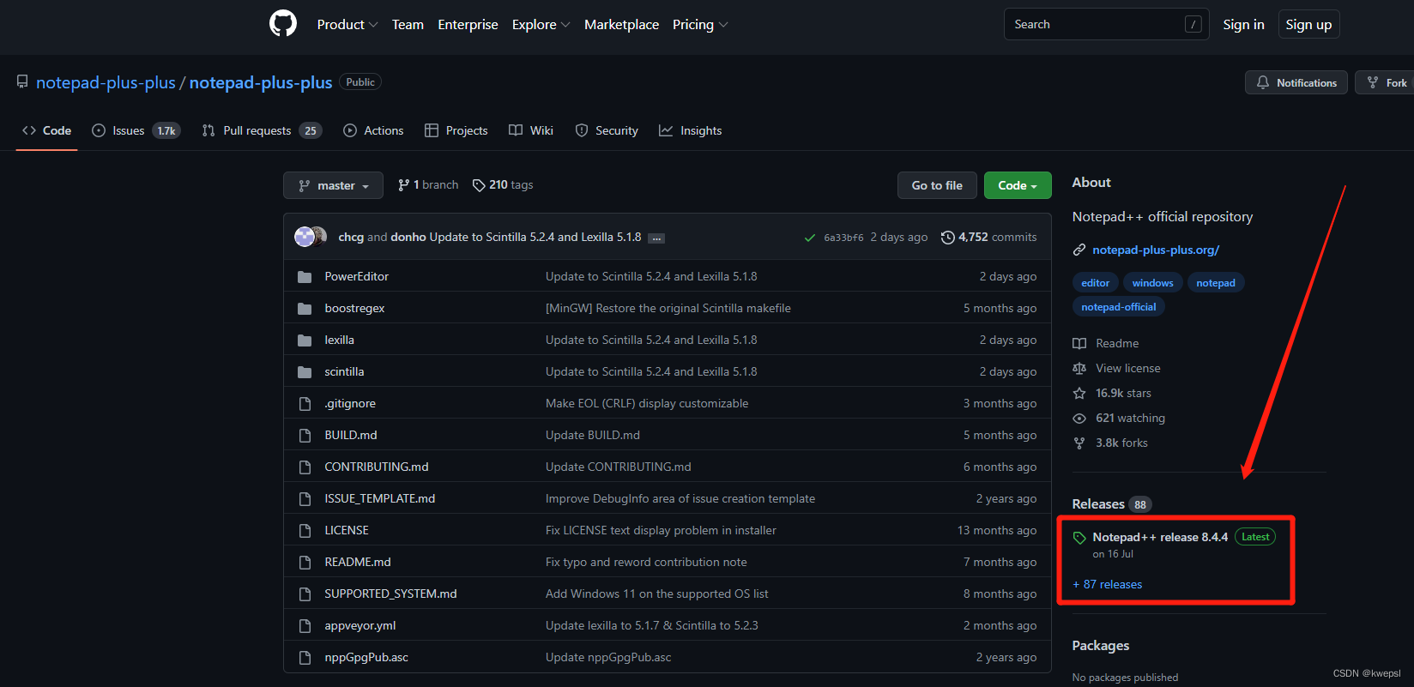Open the SUPPORTED_SYSTEM.md file

pos(390,594)
